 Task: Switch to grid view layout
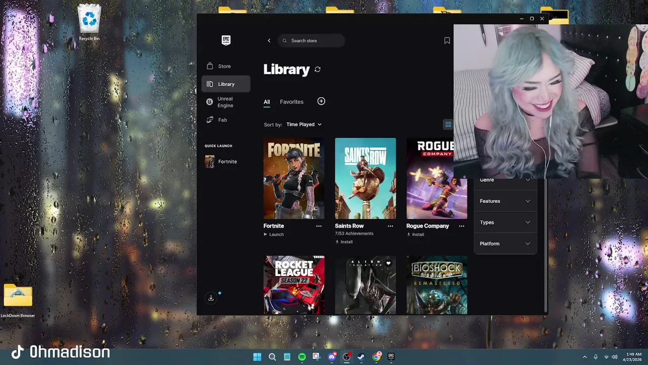[448, 124]
